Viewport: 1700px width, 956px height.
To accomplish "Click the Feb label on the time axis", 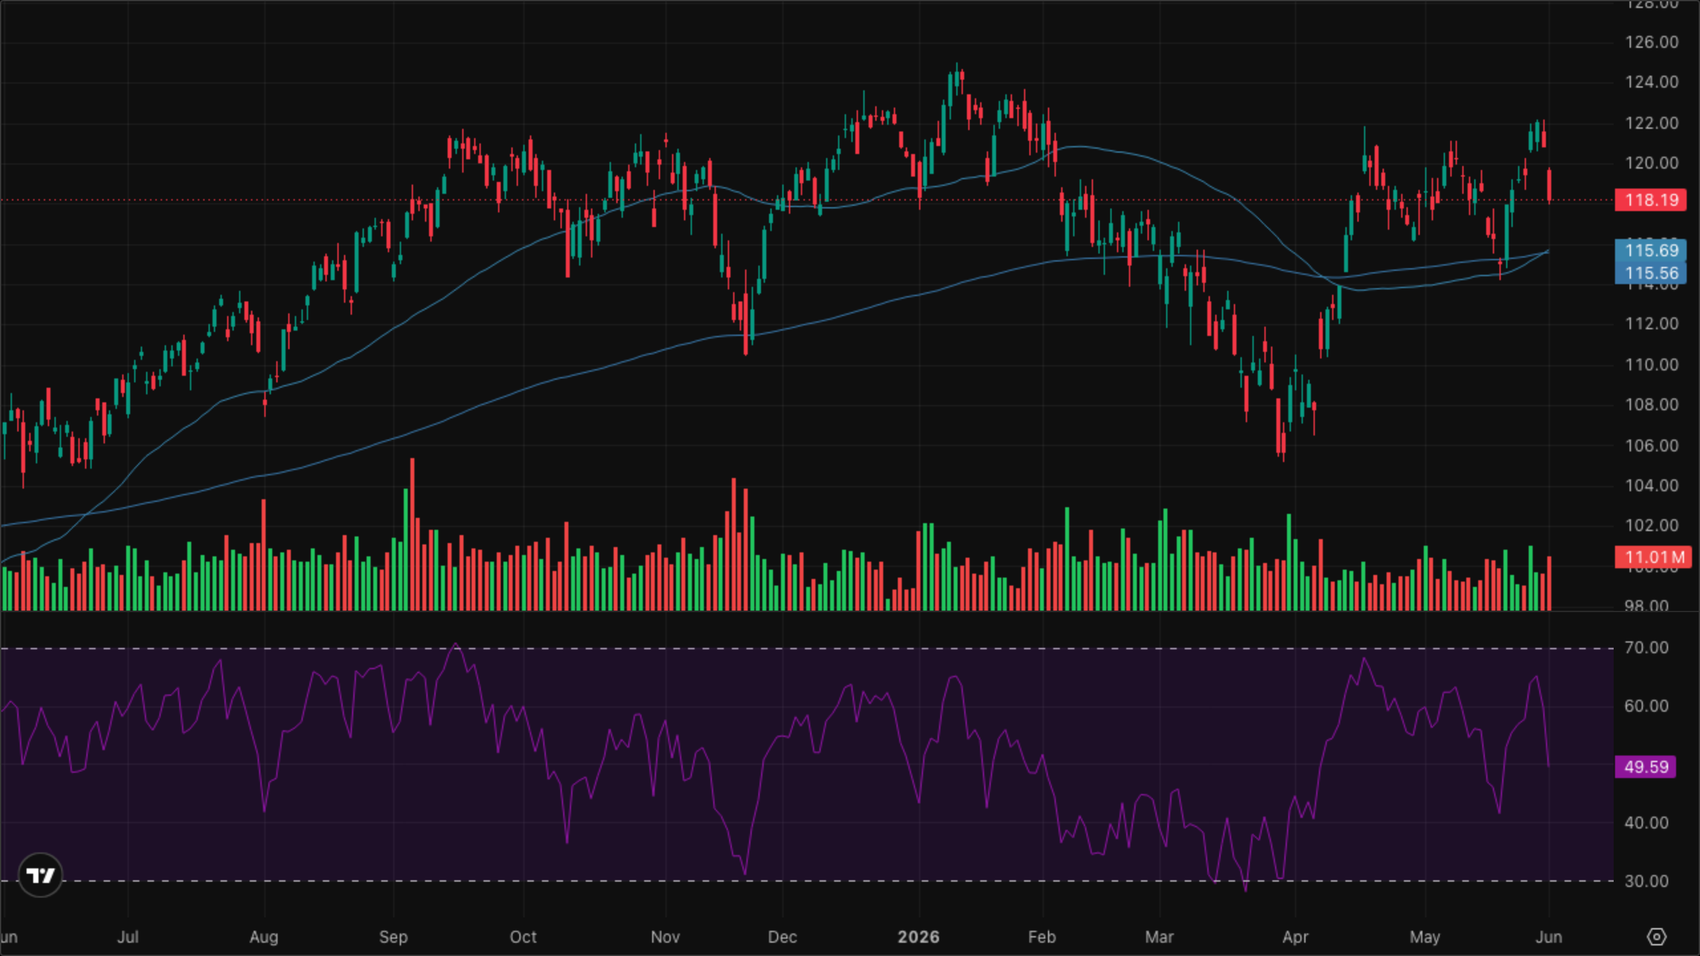I will tap(1042, 937).
